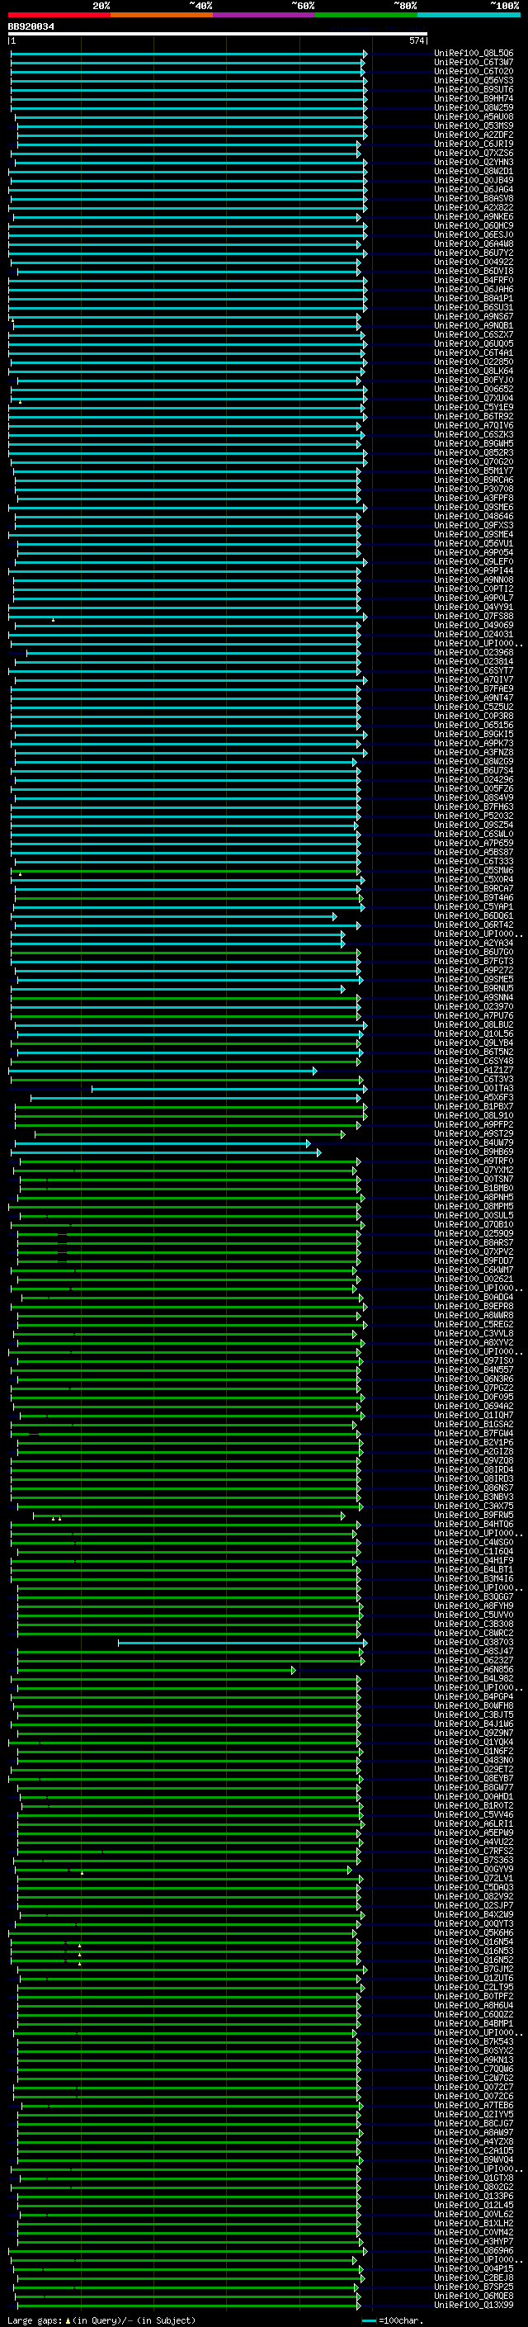The width and height of the screenshot is (528, 2327).
Task: Select hit label UniRef100_A5BS87
Action: (x=474, y=852)
